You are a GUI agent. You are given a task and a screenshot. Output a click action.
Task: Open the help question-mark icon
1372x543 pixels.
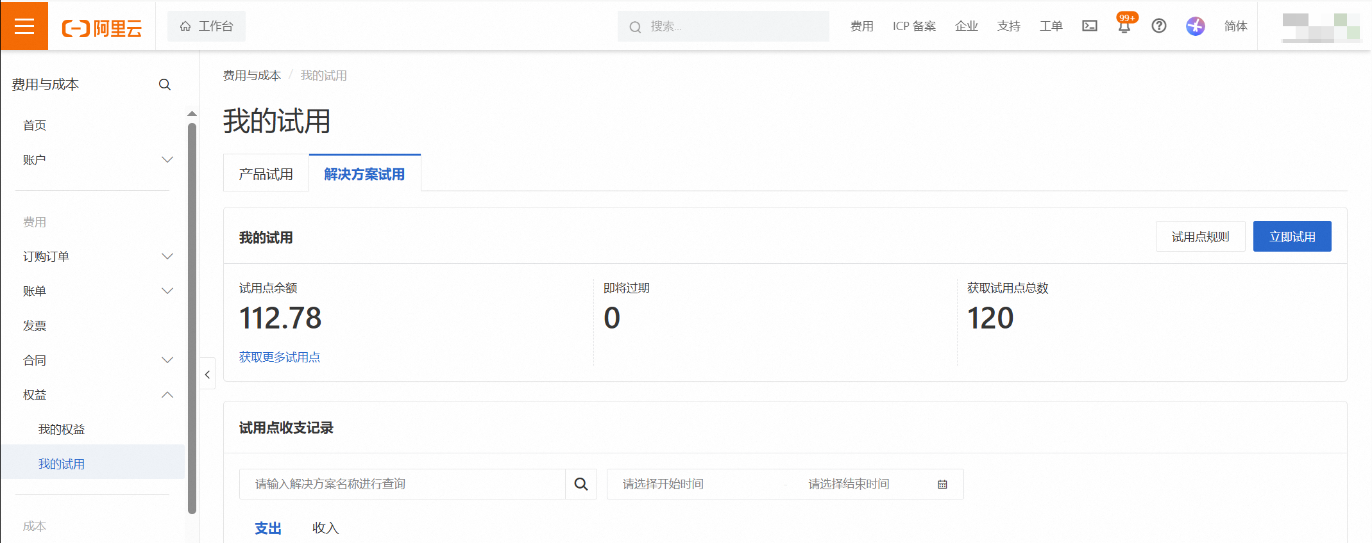coord(1159,26)
